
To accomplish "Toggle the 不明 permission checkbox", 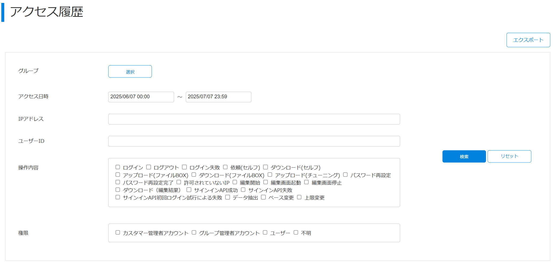I will 296,233.
